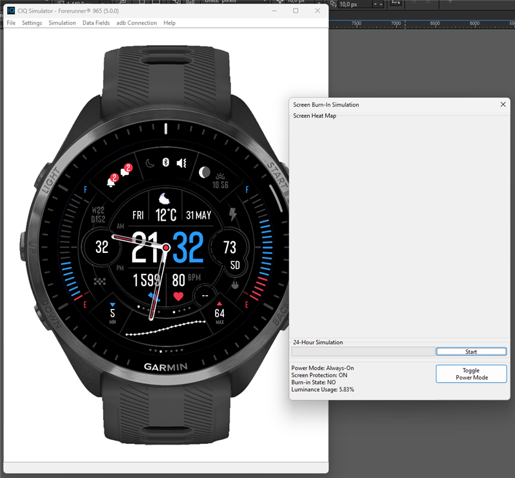Screen dimensions: 515x478
Task: Click the Luminance Usage 5.83% text
Action: tap(323, 389)
